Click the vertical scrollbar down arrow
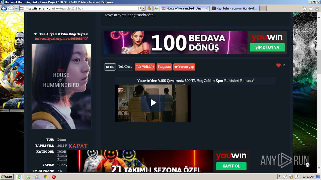 coord(319,168)
